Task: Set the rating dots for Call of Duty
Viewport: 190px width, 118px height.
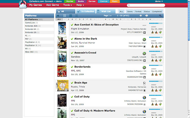Action: tap(156, 95)
